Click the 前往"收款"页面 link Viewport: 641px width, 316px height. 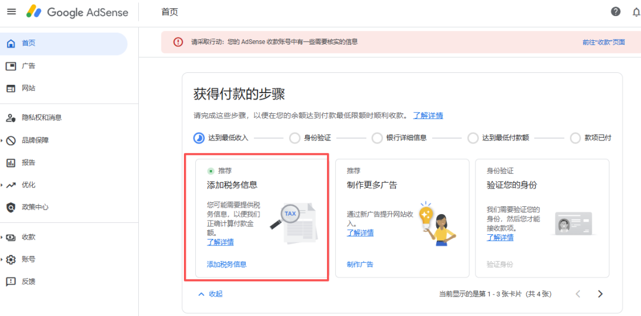[x=604, y=42]
